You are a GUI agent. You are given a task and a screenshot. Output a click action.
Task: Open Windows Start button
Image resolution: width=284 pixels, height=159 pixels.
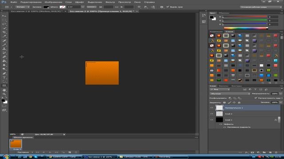click(x=7, y=157)
